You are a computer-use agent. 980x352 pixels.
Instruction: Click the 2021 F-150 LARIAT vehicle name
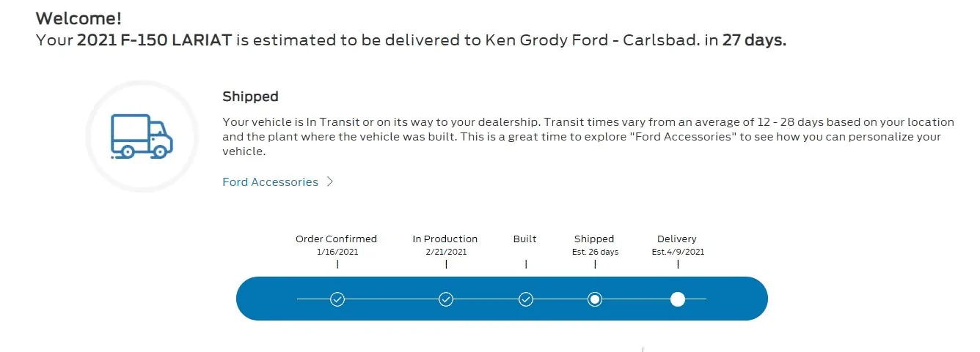[x=155, y=40]
